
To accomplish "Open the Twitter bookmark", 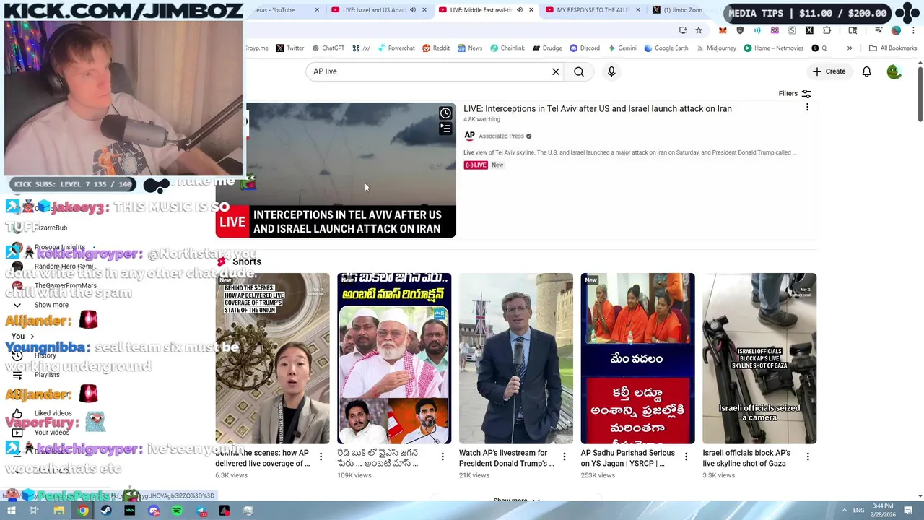I will point(289,48).
